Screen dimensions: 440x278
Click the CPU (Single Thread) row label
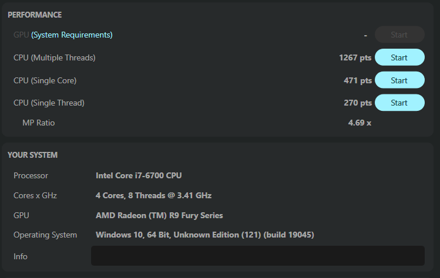pos(49,103)
